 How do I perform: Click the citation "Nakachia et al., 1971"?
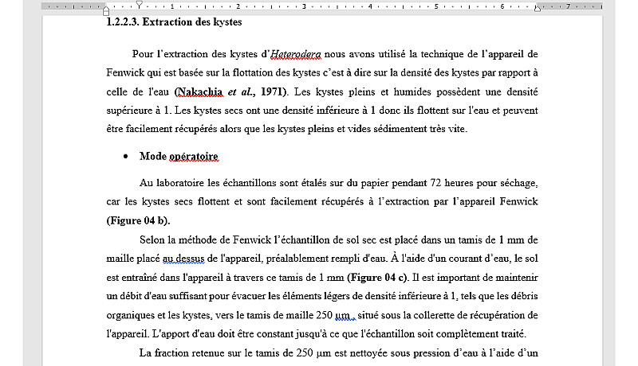pyautogui.click(x=230, y=91)
